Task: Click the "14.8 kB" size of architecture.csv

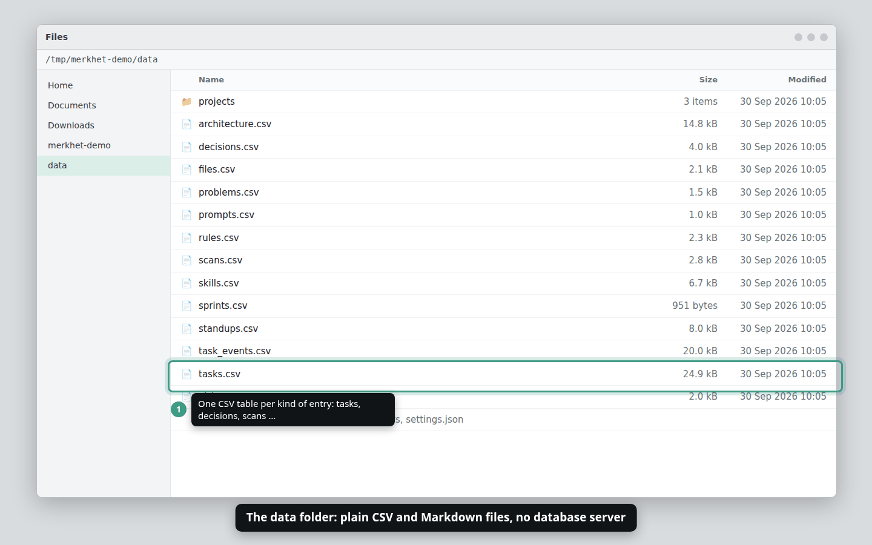Action: pos(700,124)
